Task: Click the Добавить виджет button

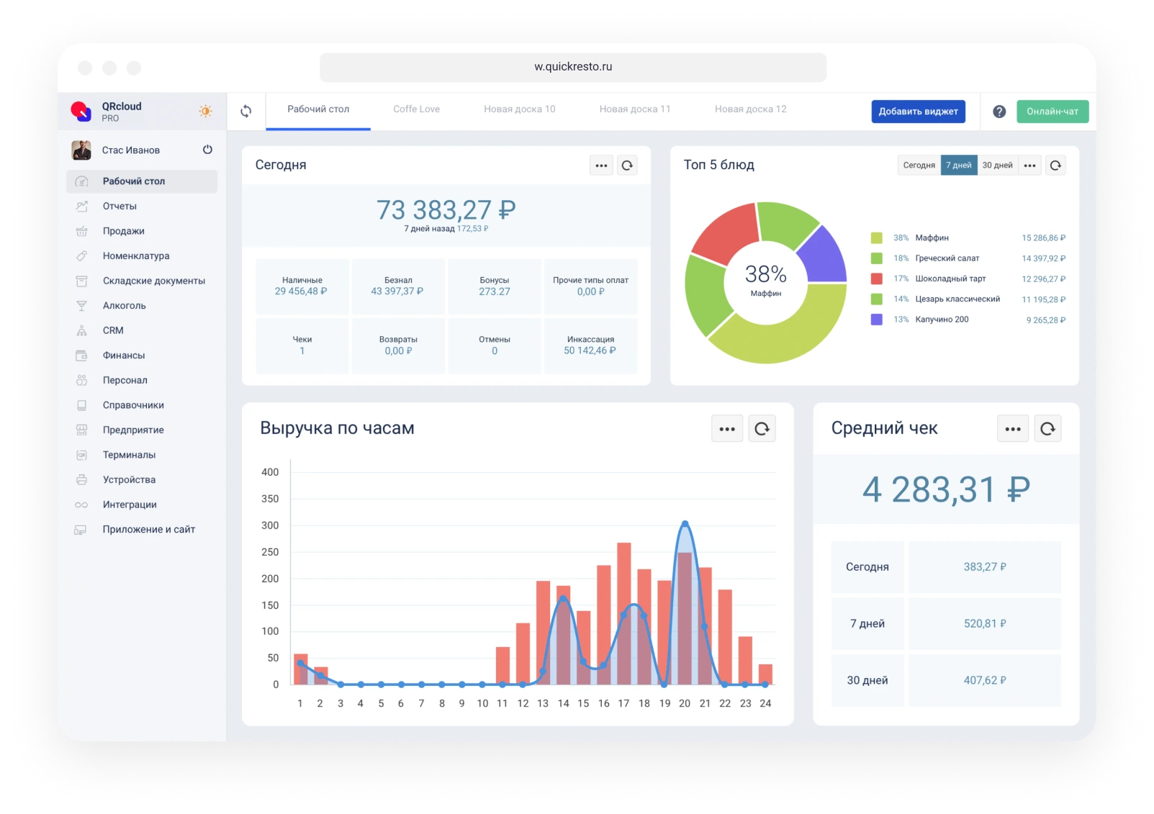Action: [x=918, y=112]
